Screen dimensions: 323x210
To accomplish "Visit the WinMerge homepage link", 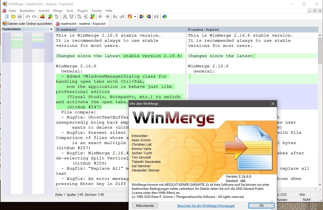I will click(x=206, y=205).
